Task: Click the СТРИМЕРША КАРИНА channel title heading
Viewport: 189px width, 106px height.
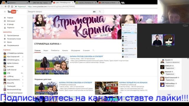Action: click(47, 44)
